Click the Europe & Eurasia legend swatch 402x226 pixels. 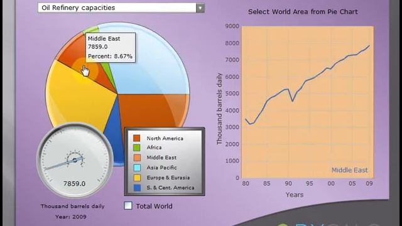pos(137,178)
